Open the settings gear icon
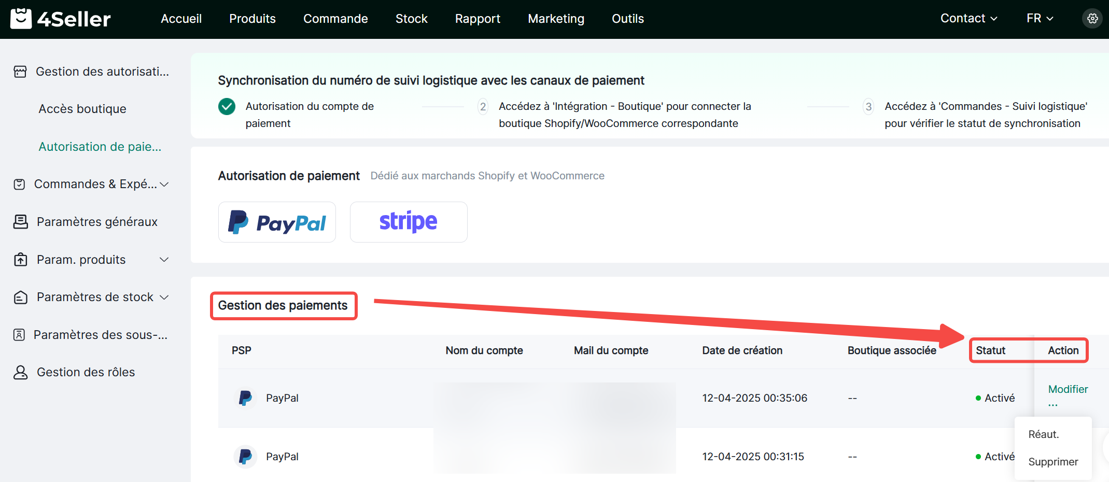 tap(1092, 19)
